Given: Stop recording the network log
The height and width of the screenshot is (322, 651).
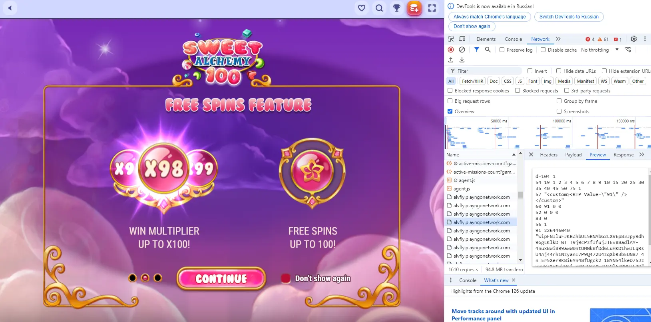Looking at the screenshot, I should pos(451,50).
